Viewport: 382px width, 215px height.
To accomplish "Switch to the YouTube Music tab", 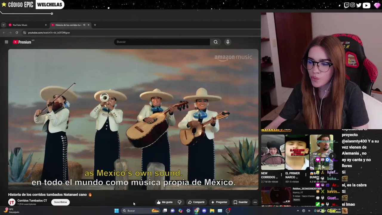I will (27, 25).
